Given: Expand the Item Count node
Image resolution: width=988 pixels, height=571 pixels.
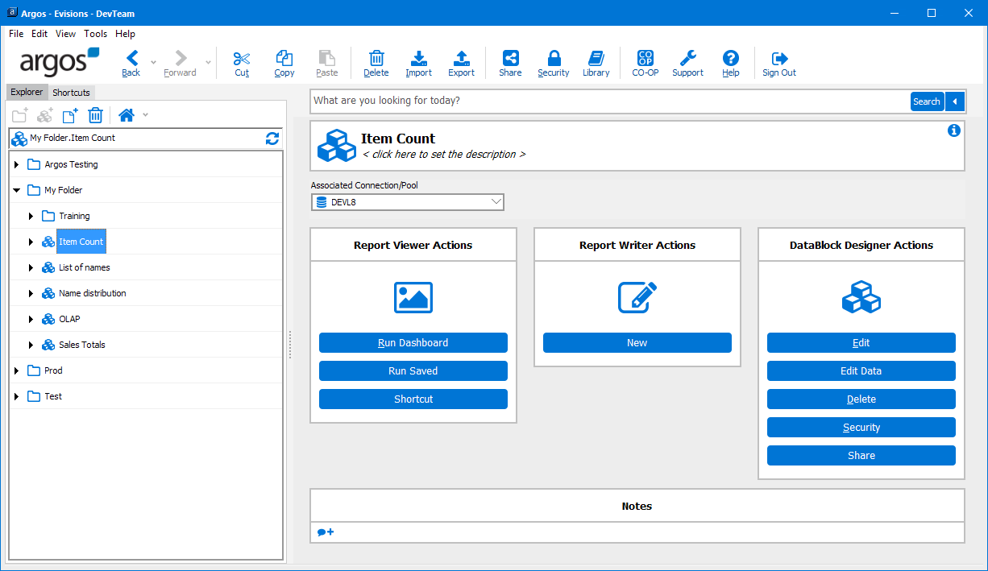Looking at the screenshot, I should tap(31, 242).
